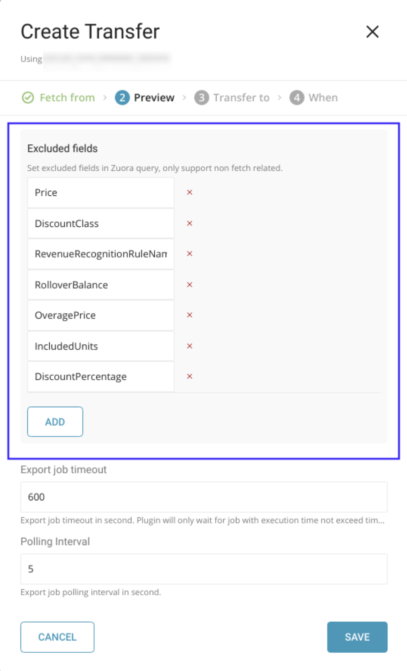Focus the Export job timeout field
This screenshot has width=407, height=671.
pos(204,497)
